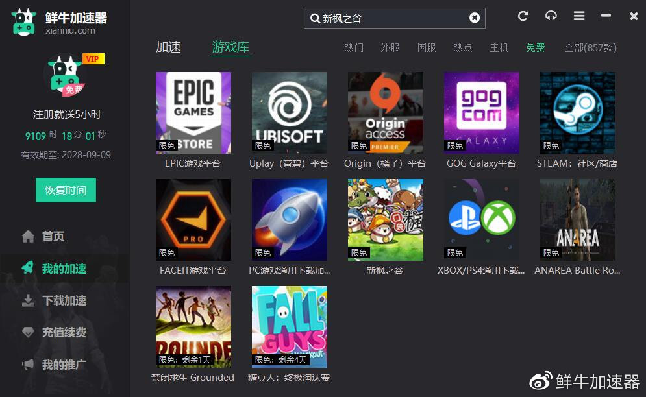Select the EPIC游戏平台 game tile
The image size is (646, 397).
193,113
